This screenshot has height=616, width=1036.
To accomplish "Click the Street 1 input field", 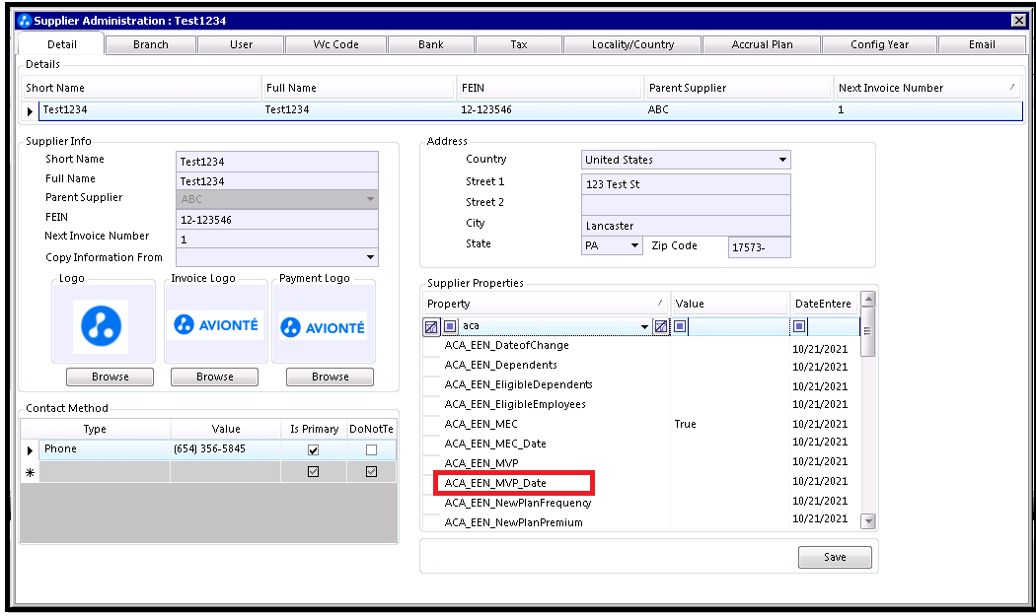I will click(x=686, y=184).
